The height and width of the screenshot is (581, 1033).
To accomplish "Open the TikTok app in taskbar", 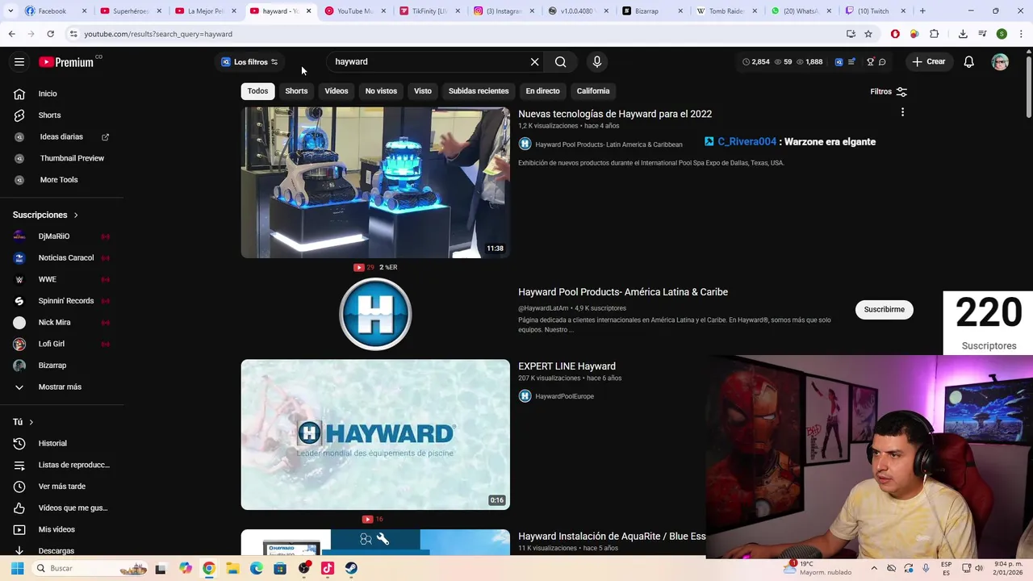I will [x=328, y=568].
